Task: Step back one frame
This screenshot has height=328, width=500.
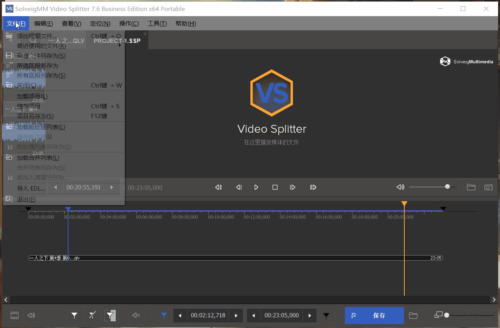Action: (x=239, y=187)
